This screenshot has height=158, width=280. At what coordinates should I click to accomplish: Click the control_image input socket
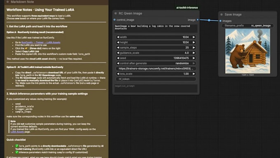(x=114, y=20)
